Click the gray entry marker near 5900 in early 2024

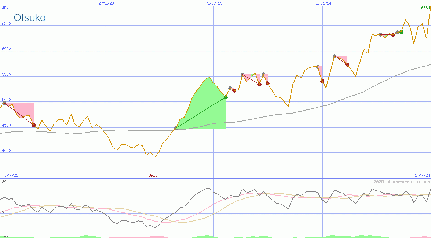click(335, 56)
